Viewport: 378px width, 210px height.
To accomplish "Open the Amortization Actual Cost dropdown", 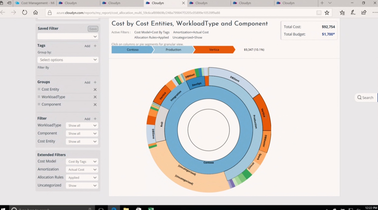I will pos(82,170).
